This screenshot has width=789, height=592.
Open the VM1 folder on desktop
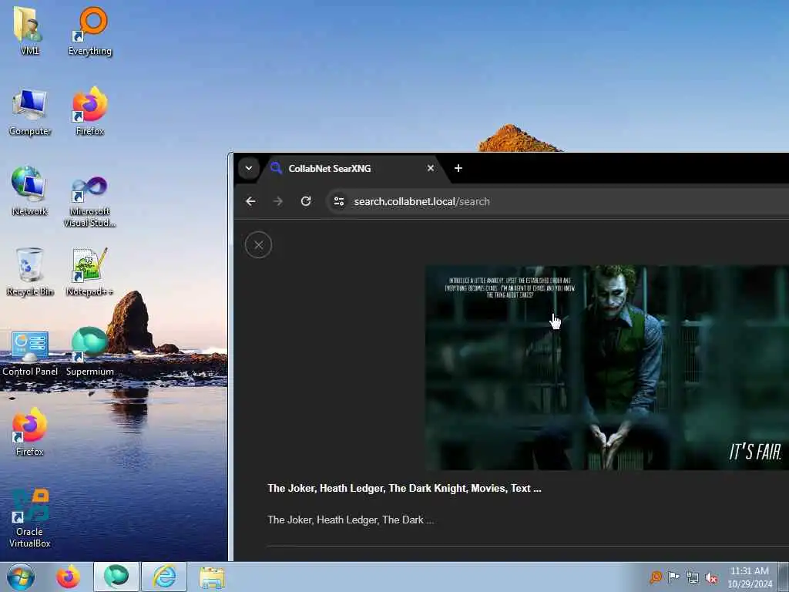[29, 30]
